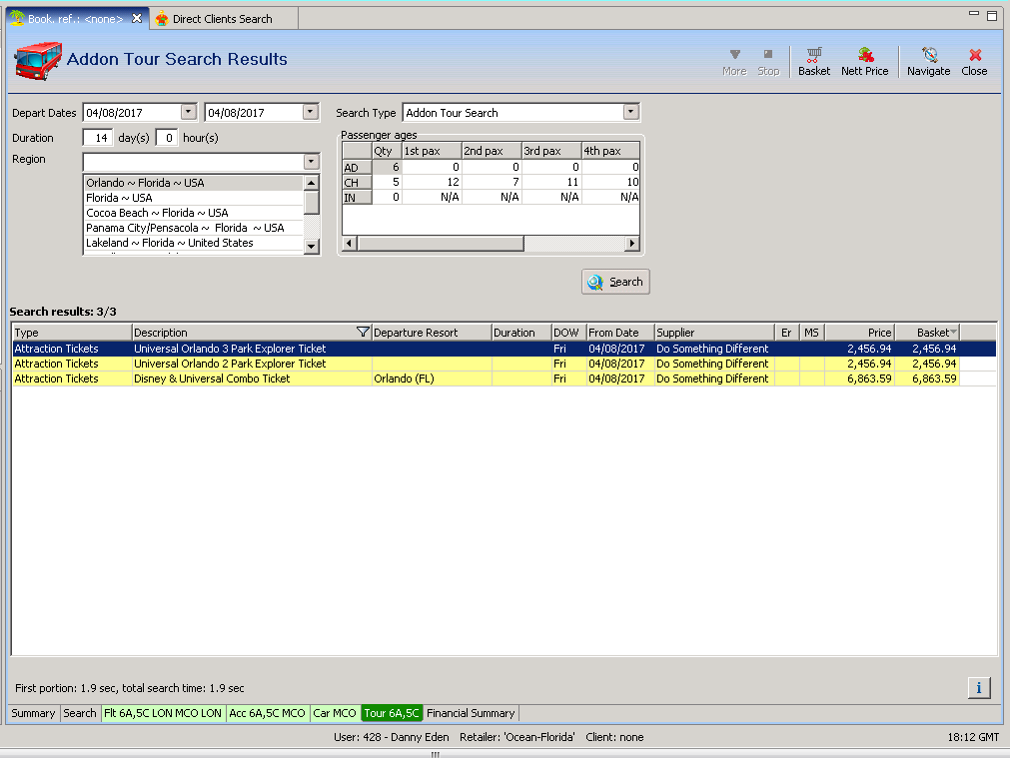This screenshot has width=1010, height=758.
Task: Expand the Search Type dropdown
Action: tap(630, 113)
